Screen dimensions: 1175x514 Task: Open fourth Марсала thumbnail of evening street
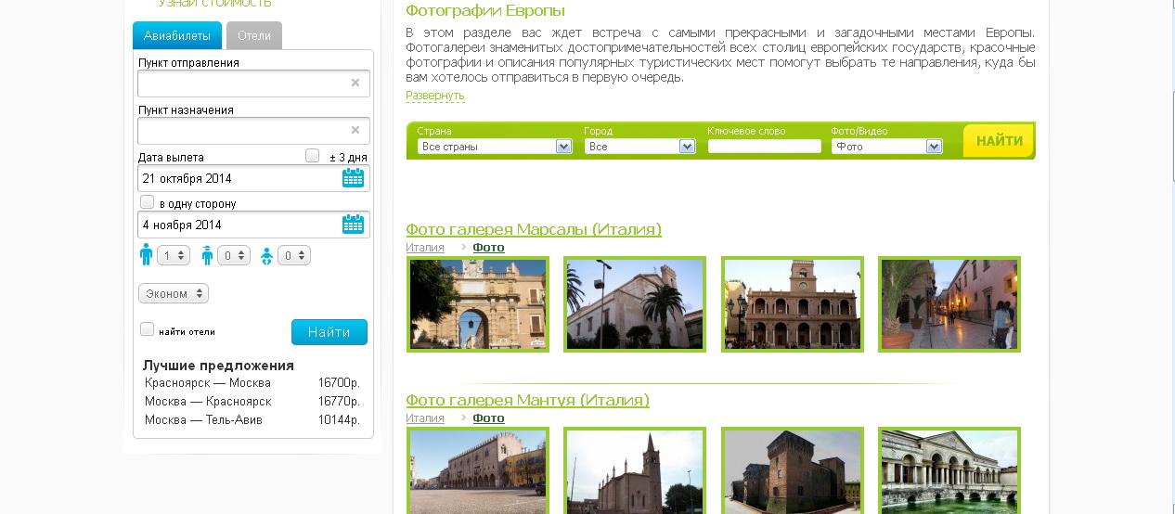(x=949, y=304)
